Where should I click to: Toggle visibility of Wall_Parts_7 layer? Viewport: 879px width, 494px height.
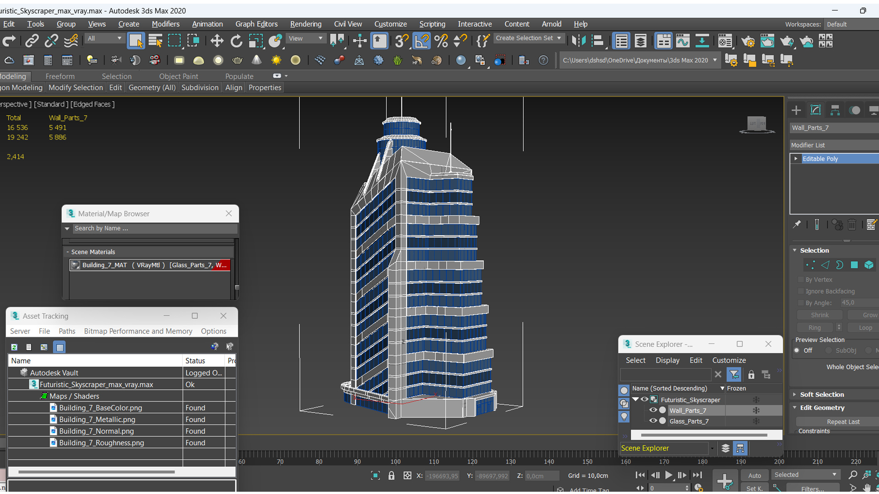652,410
